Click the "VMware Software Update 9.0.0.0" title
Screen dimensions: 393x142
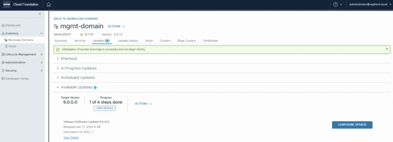(86, 122)
